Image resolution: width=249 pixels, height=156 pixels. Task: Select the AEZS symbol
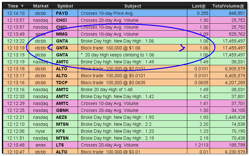(62, 117)
